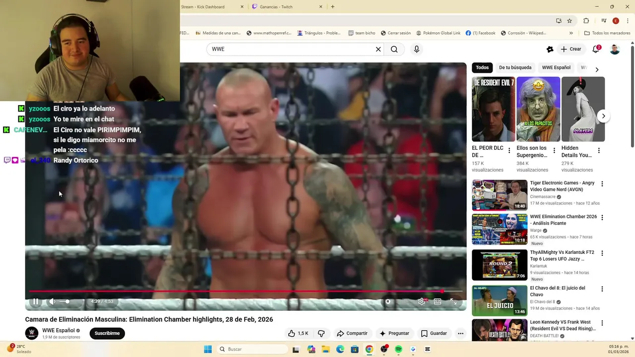Viewport: 635px width, 357px height.
Task: Open the Hidden Details You short
Action: pos(583,109)
